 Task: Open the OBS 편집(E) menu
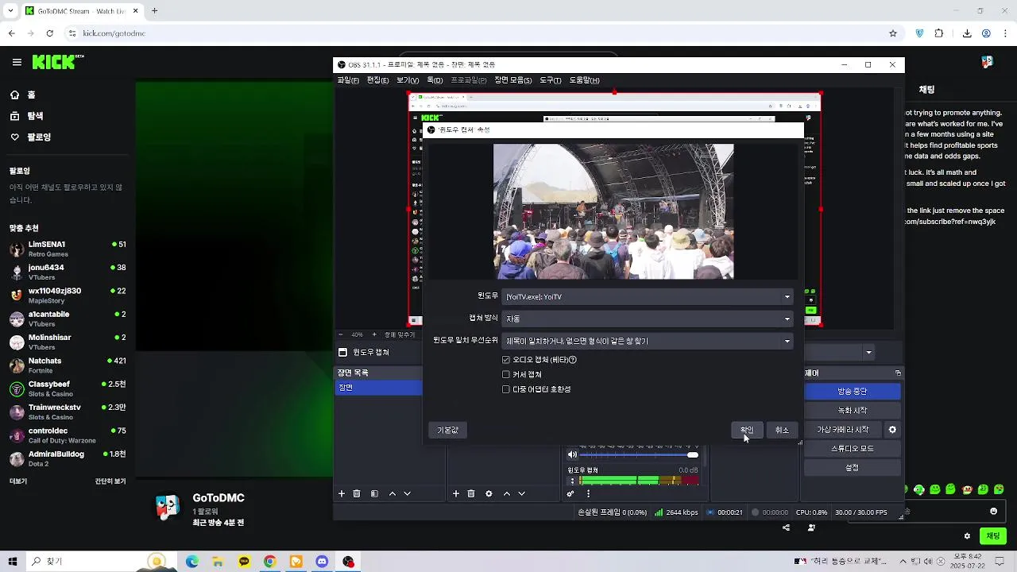(377, 80)
